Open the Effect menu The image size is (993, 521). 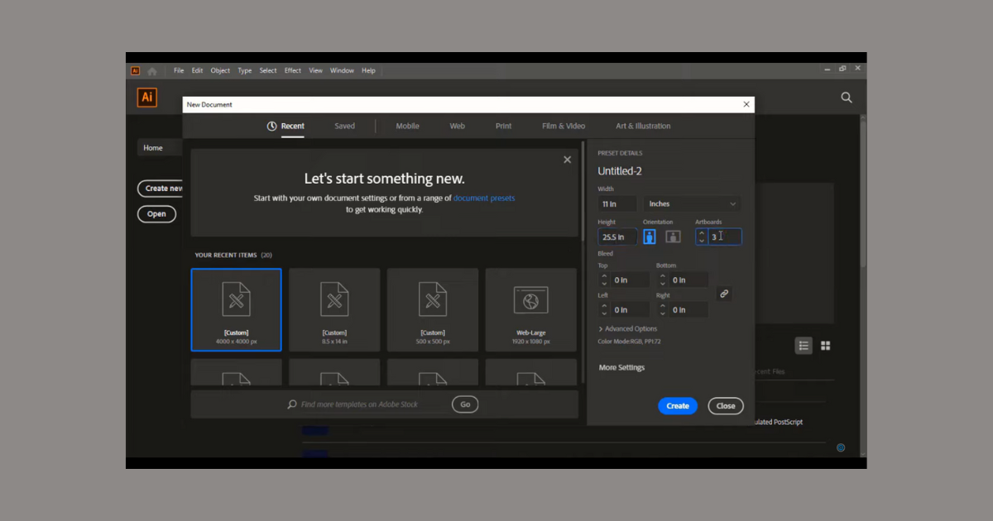[293, 71]
